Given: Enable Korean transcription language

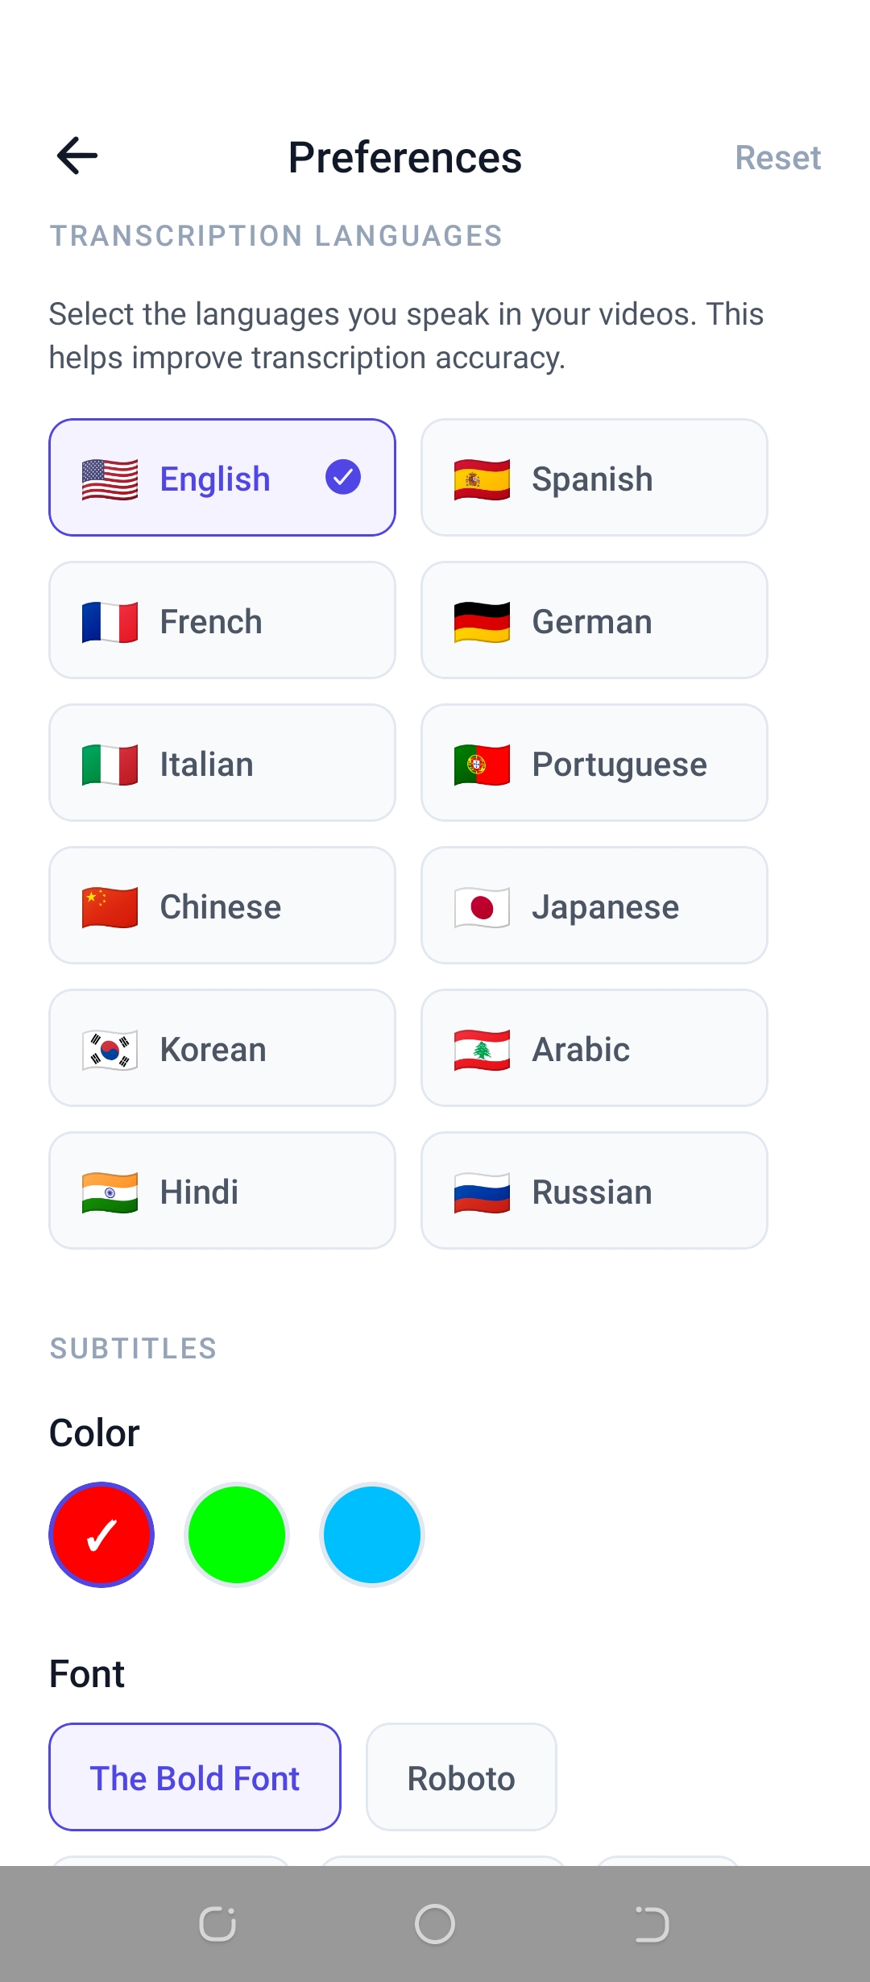Looking at the screenshot, I should (222, 1048).
